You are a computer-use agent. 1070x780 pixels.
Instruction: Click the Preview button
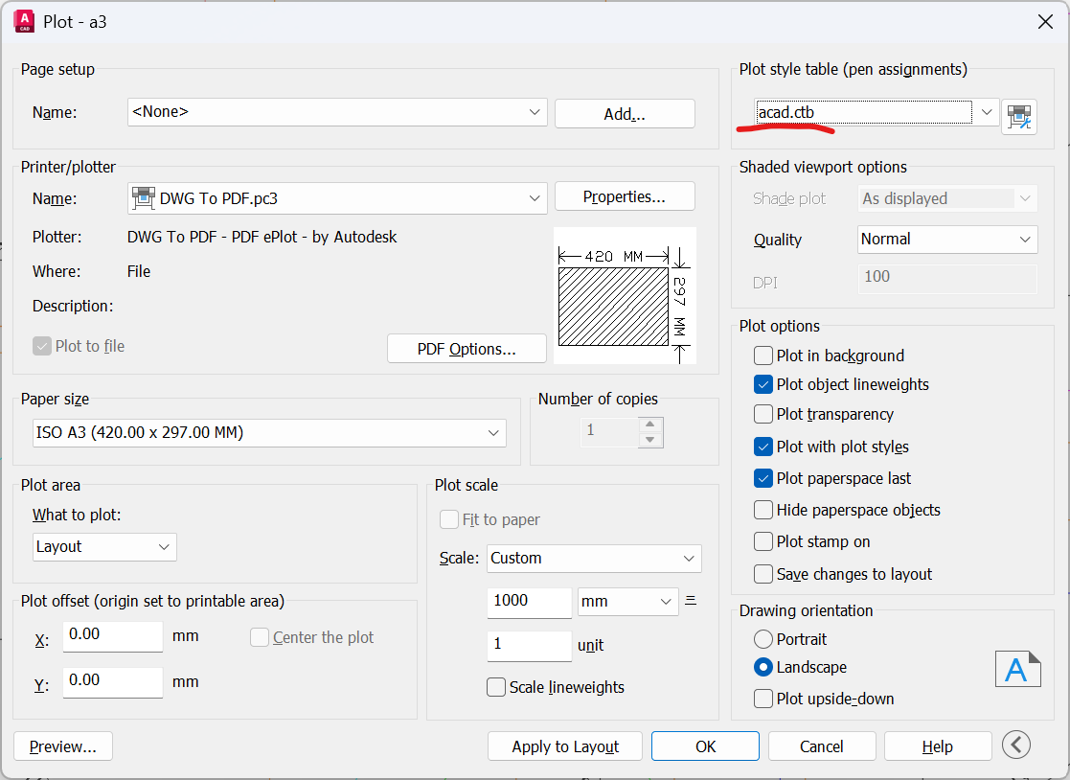pyautogui.click(x=63, y=746)
